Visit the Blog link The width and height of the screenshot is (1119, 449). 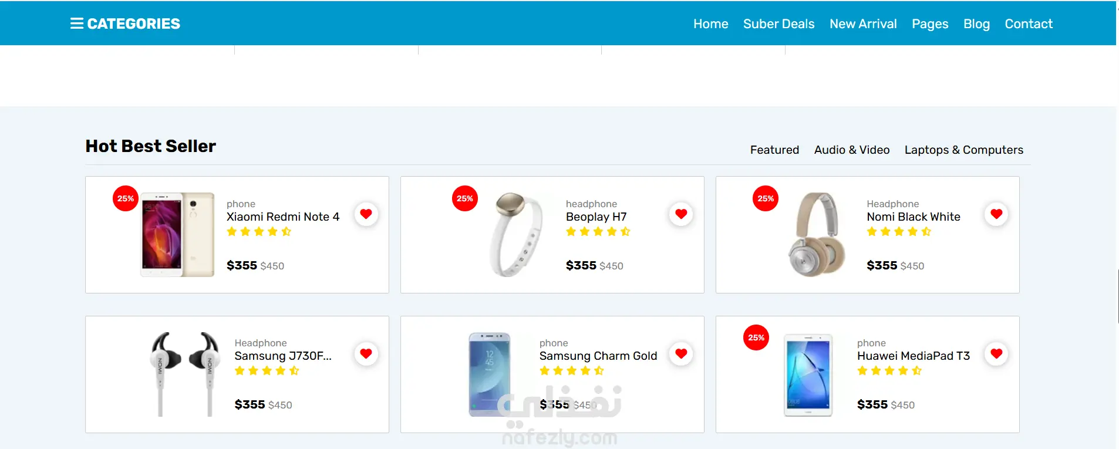976,24
